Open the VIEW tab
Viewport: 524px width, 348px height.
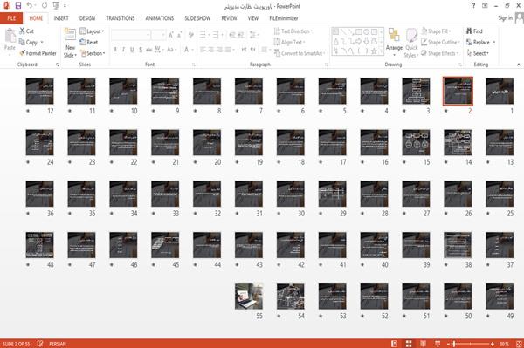(x=253, y=18)
